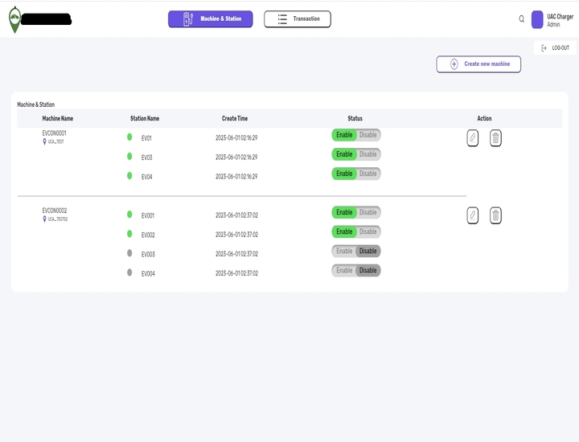Click the Status column header
Image resolution: width=579 pixels, height=442 pixels.
coord(355,119)
